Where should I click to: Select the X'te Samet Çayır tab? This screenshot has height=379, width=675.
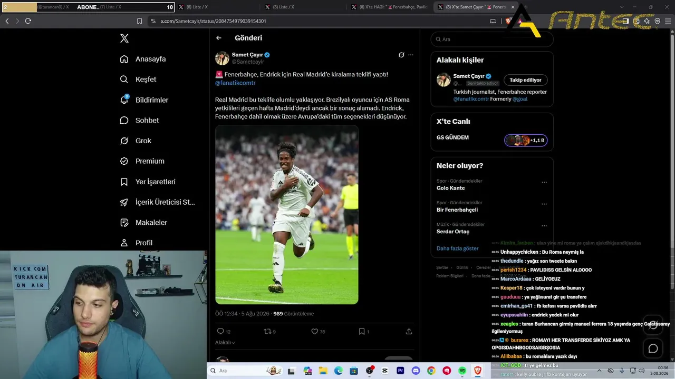point(476,7)
